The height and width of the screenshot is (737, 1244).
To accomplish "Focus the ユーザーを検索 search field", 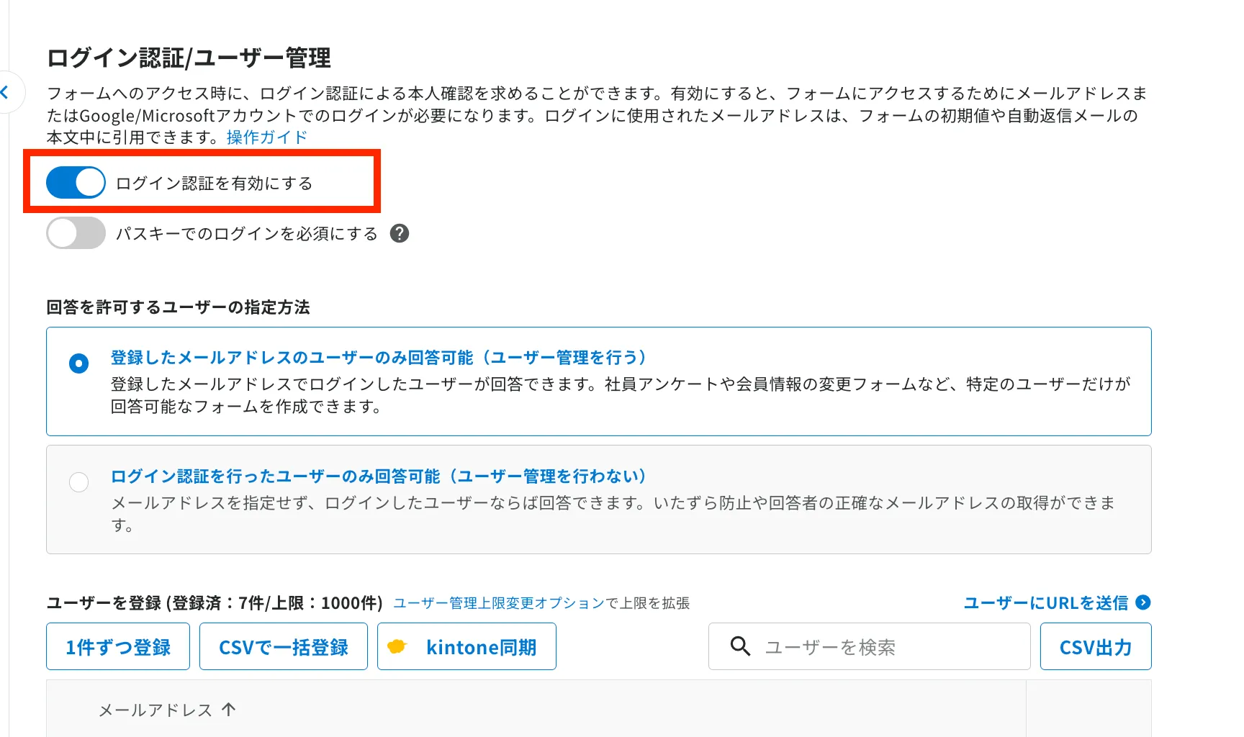I will (870, 646).
